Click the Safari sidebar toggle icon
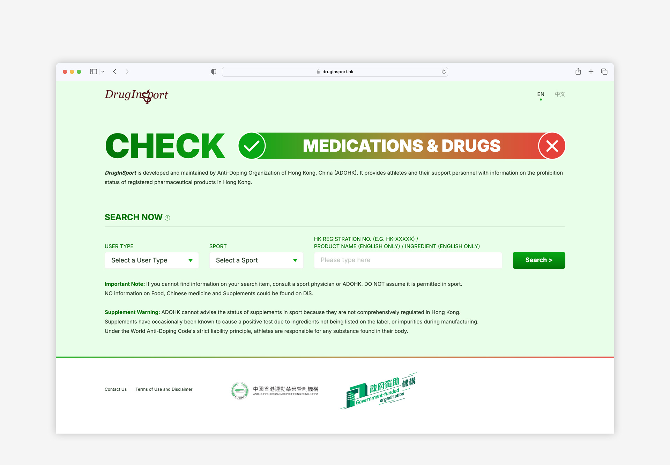 click(x=93, y=72)
